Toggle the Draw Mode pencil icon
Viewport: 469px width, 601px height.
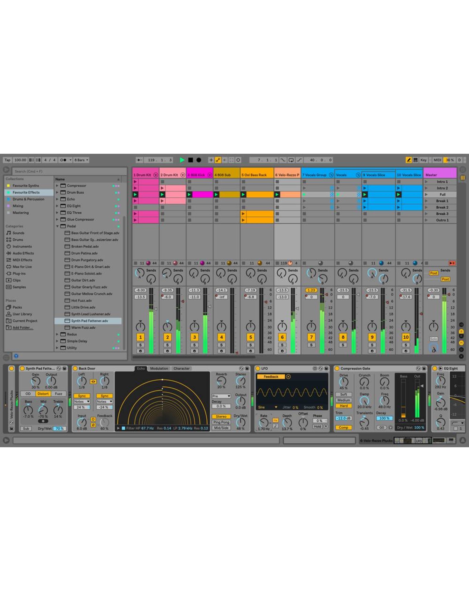tap(408, 160)
